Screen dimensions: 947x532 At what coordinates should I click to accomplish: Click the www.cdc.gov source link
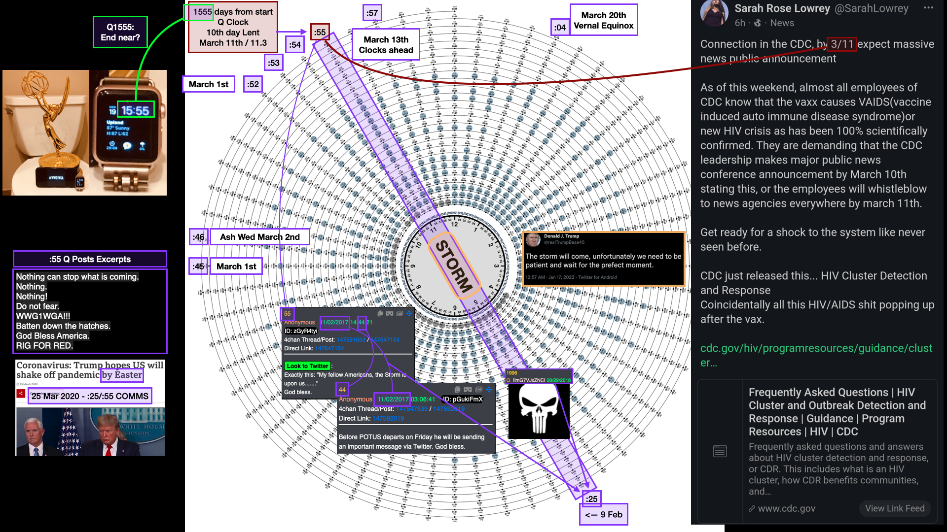[x=786, y=508]
